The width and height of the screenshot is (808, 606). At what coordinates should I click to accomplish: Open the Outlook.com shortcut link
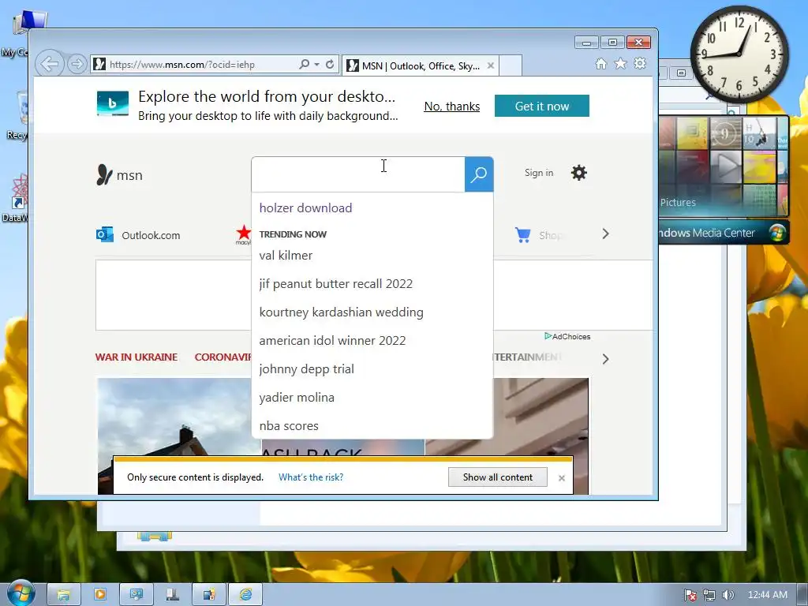(x=138, y=235)
